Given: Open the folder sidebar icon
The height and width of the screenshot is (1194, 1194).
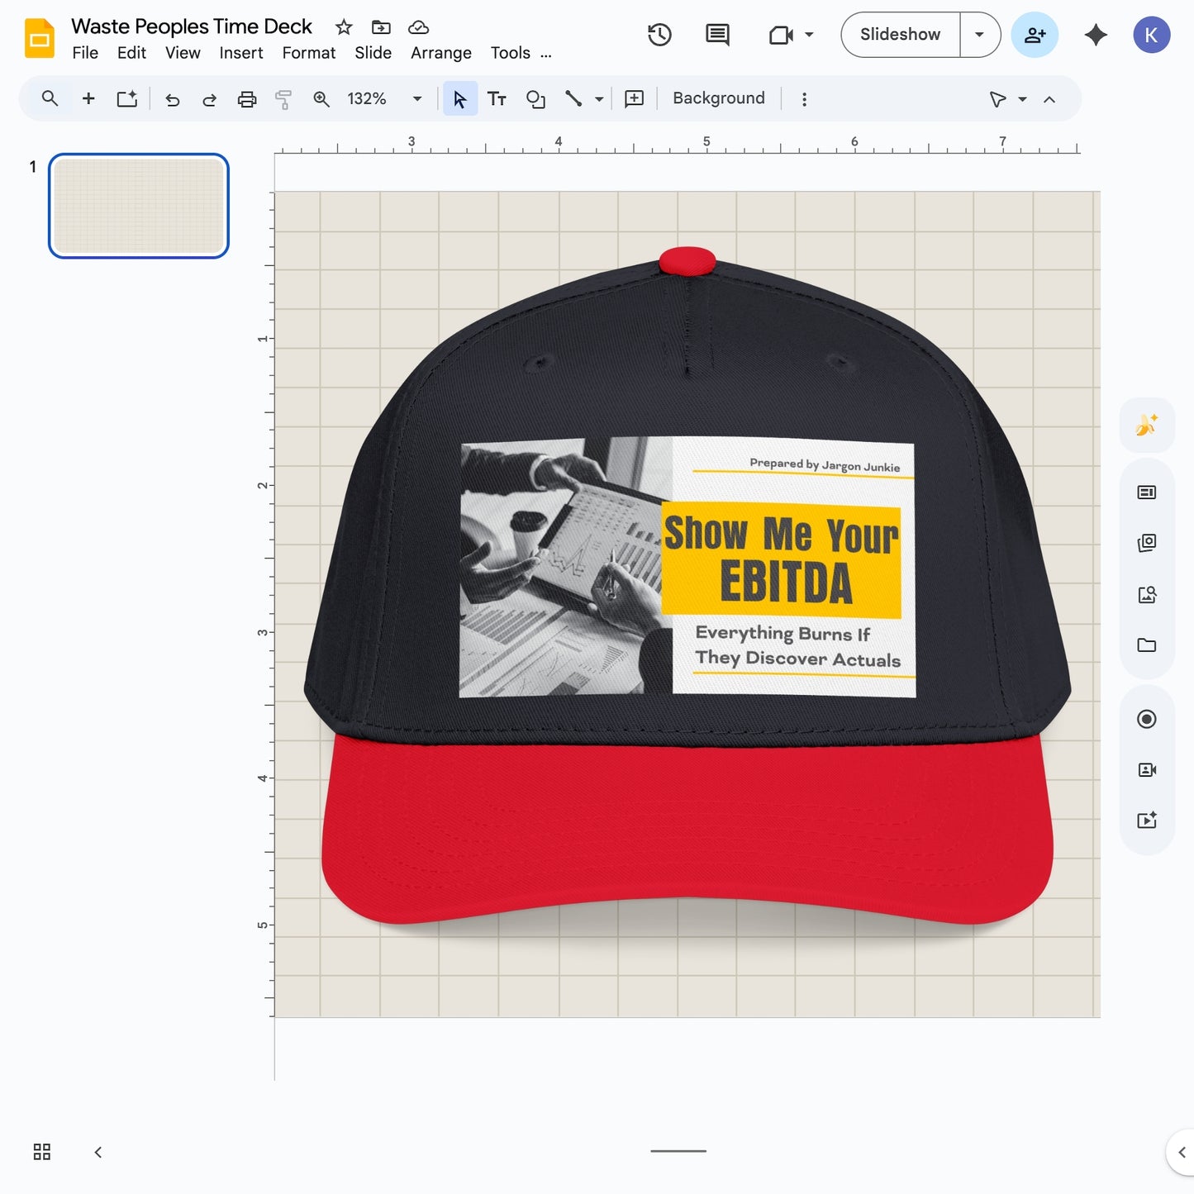Looking at the screenshot, I should click(1147, 645).
